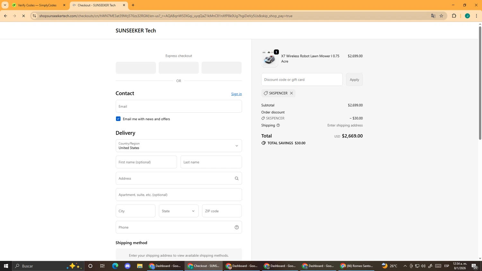Apply the discount code button
Viewport: 482px width, 271px height.
(x=354, y=80)
